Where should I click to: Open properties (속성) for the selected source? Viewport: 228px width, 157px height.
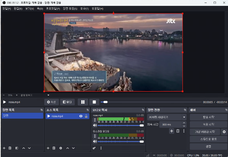(x=51, y=102)
